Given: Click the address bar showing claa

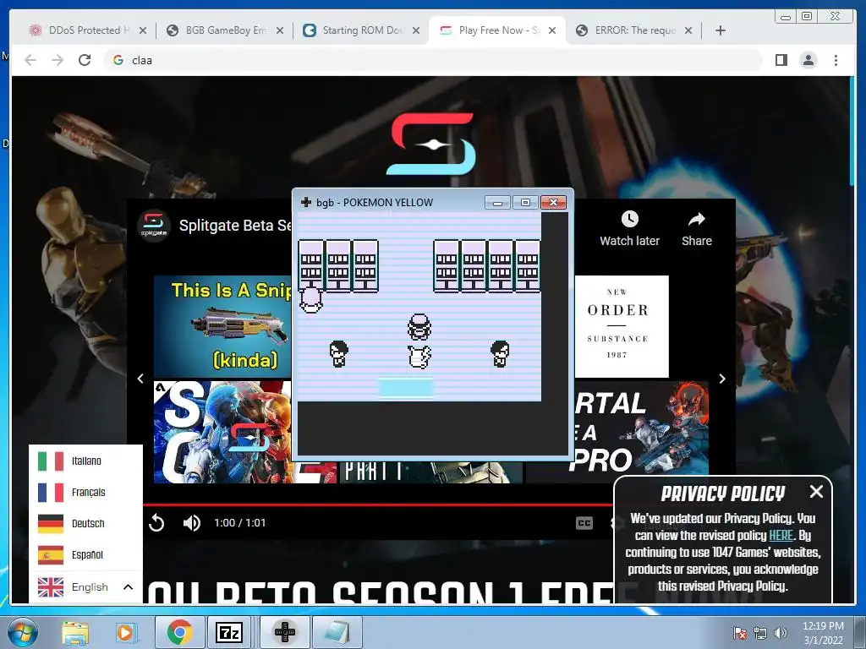Looking at the screenshot, I should [432, 60].
